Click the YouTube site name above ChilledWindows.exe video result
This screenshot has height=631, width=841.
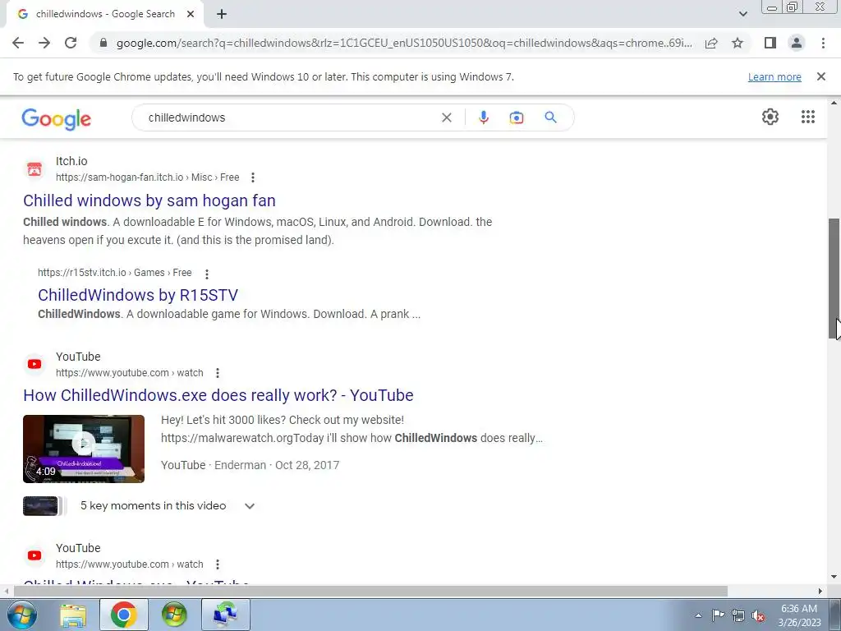(78, 357)
